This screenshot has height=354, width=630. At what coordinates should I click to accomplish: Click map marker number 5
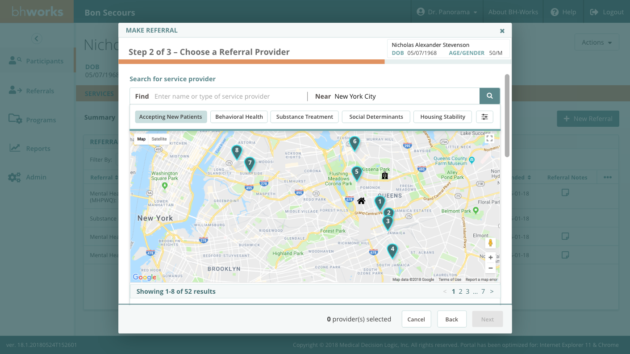tap(356, 172)
